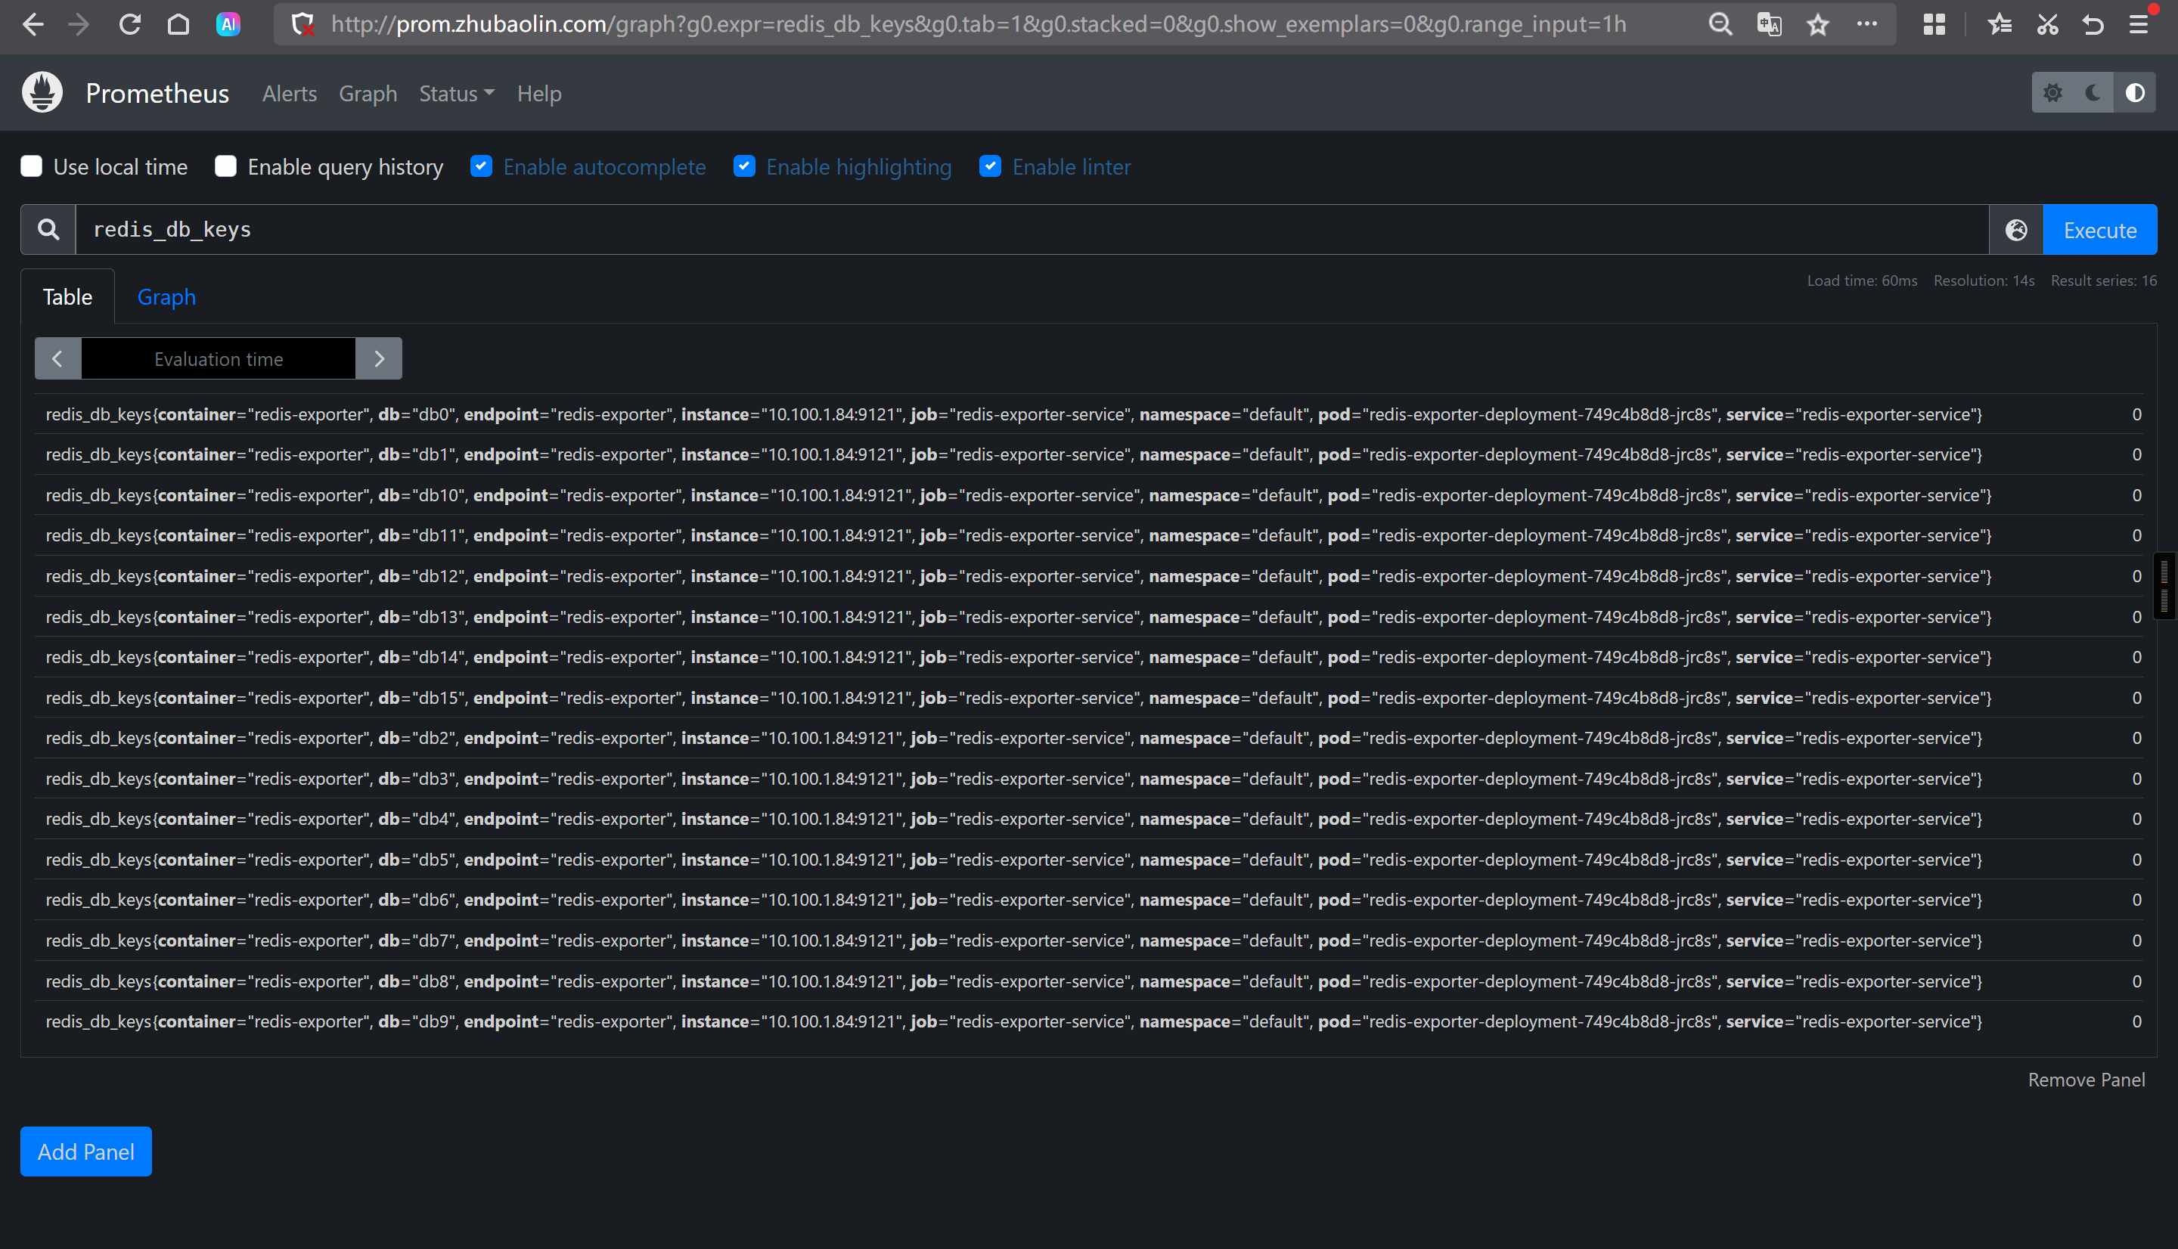This screenshot has height=1249, width=2178.
Task: Expand the Status dropdown menu
Action: click(456, 94)
